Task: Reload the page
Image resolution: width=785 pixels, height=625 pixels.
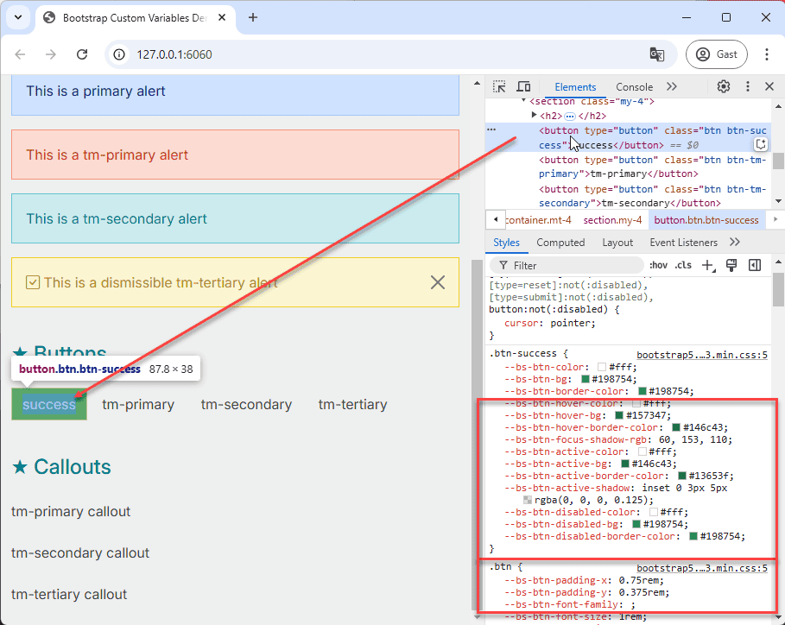Action: point(82,54)
